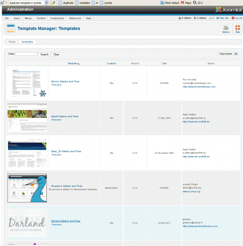243x246 pixels.
Task: Expand the Select Location dropdown
Action: [236, 54]
